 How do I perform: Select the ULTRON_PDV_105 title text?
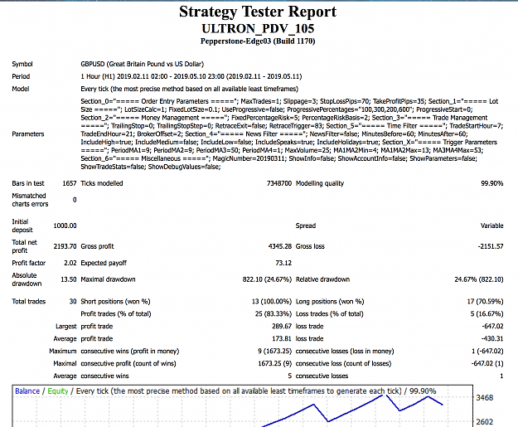click(x=258, y=29)
